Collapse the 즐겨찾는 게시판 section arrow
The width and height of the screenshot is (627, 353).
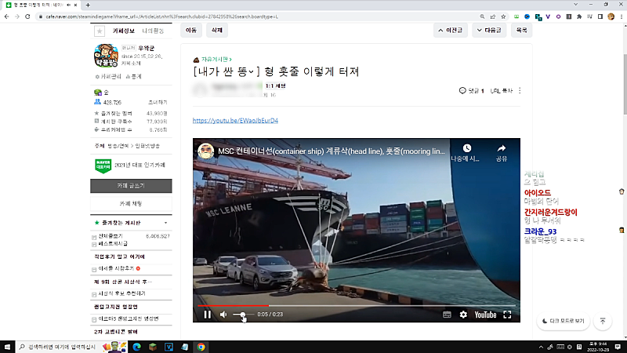[x=165, y=223]
